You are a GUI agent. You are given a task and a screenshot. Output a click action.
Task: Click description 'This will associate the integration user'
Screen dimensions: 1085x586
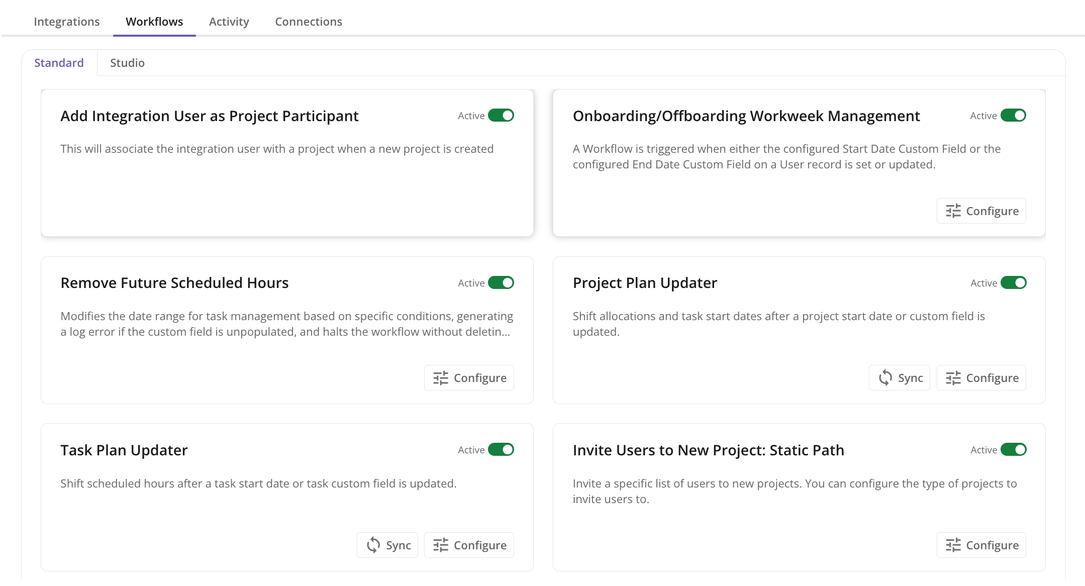pyautogui.click(x=277, y=149)
